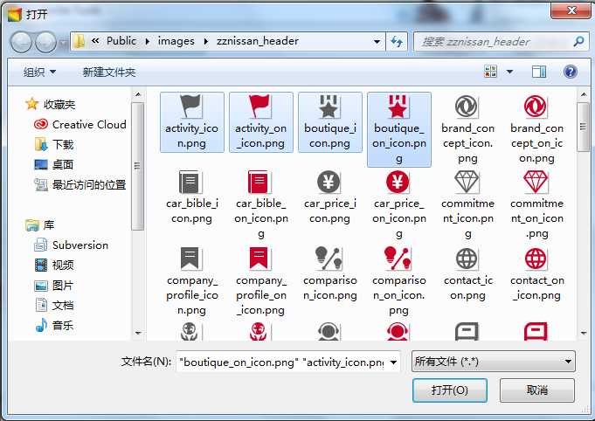Select the commitment_on_icon.png red diamond file

536,204
